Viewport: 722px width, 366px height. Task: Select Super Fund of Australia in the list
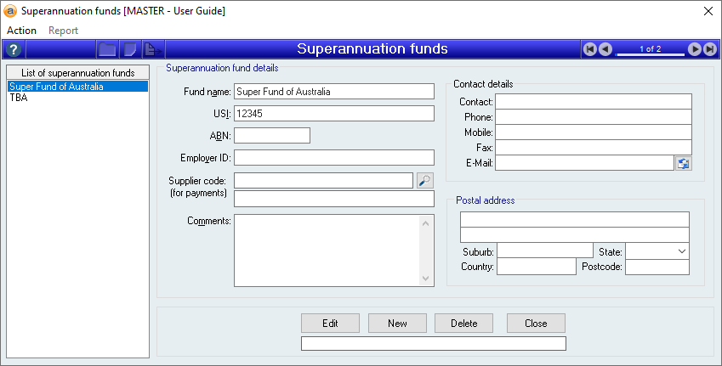56,87
